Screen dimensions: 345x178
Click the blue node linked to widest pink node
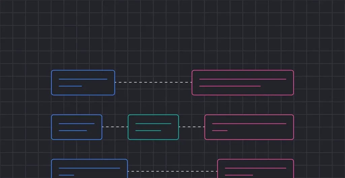(83, 82)
